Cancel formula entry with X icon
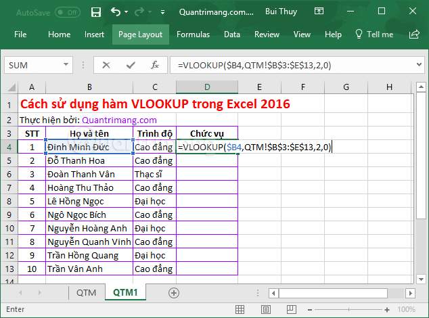The height and width of the screenshot is (318, 429). click(x=106, y=65)
